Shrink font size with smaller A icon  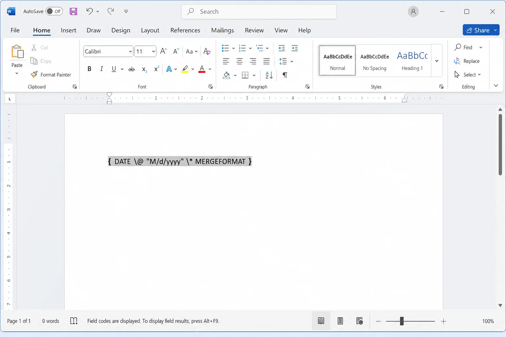pyautogui.click(x=176, y=51)
